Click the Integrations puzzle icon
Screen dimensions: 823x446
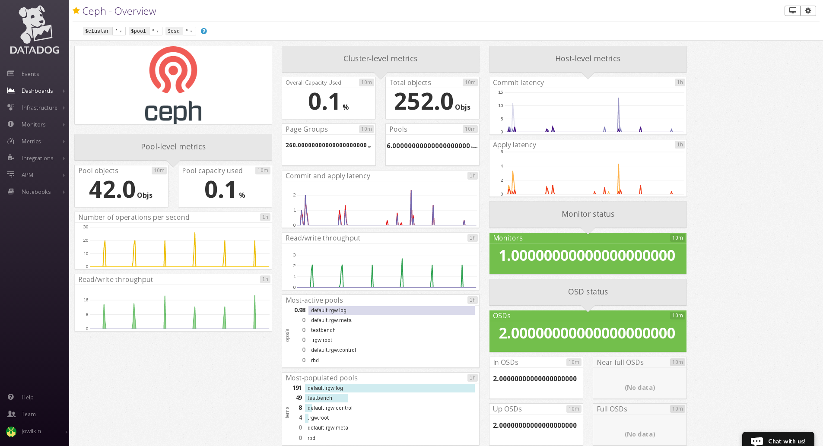[11, 158]
